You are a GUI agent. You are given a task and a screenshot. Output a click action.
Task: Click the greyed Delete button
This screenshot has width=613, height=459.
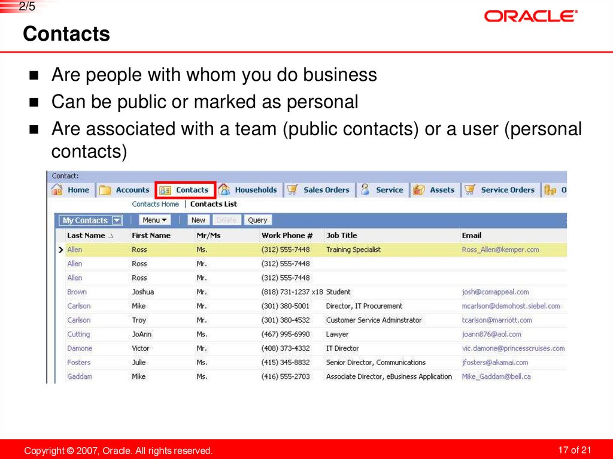(226, 220)
